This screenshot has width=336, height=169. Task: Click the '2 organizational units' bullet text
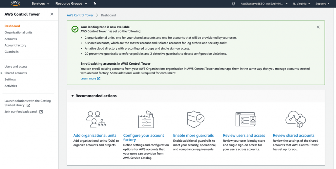click(161, 38)
